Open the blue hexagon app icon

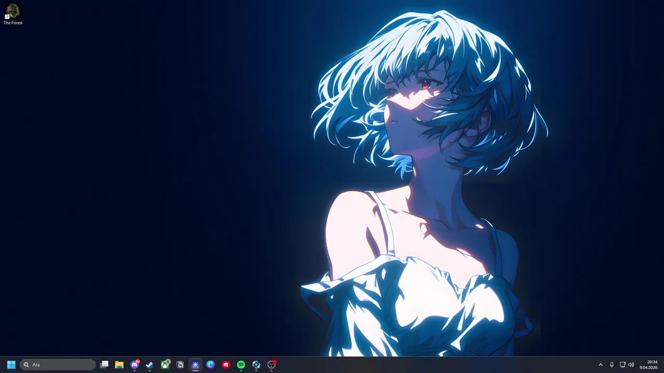click(x=256, y=365)
